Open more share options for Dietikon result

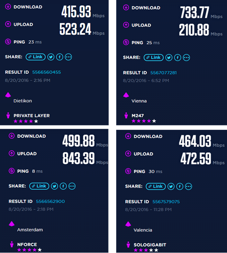69,57
